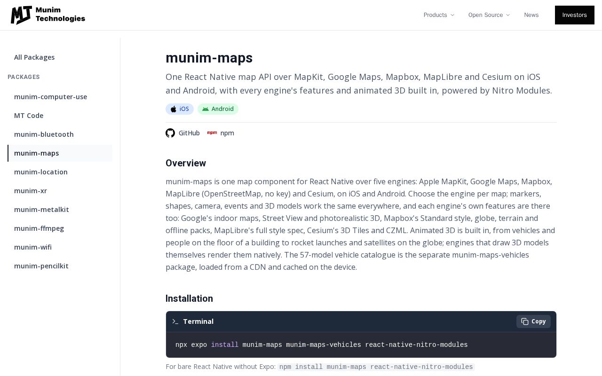Open Products menu label
Image resolution: width=602 pixels, height=376 pixels.
pyautogui.click(x=435, y=15)
